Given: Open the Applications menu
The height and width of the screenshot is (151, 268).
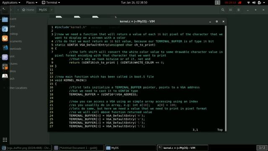Looking at the screenshot, I should tap(11, 3).
